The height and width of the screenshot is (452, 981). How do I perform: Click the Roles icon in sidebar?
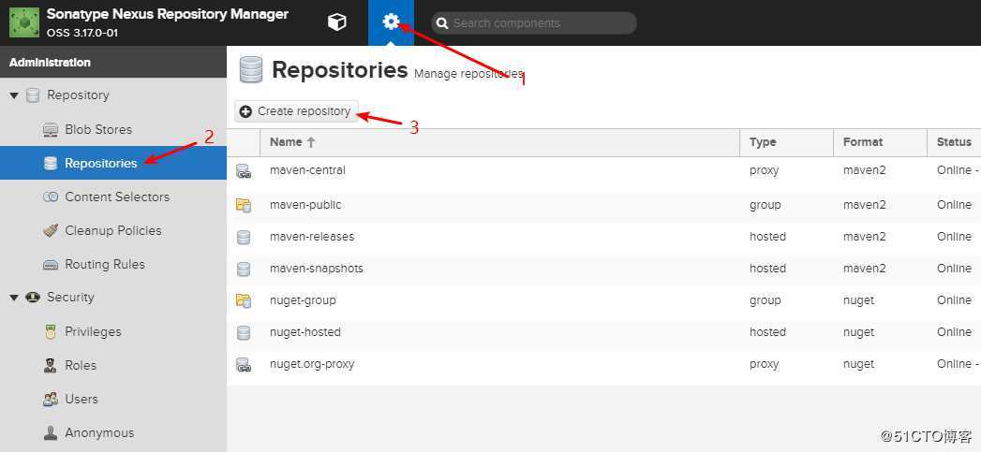point(51,366)
